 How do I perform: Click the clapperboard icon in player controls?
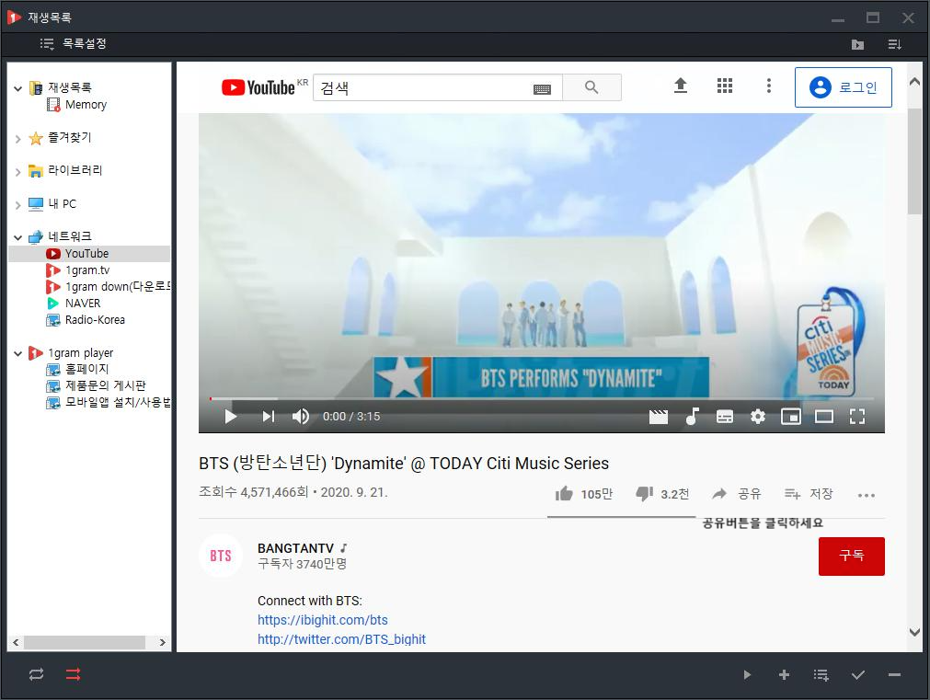pos(659,417)
